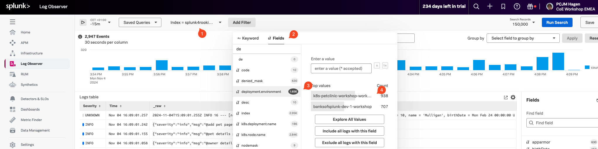Click the blue count legend swatch

tap(587, 67)
